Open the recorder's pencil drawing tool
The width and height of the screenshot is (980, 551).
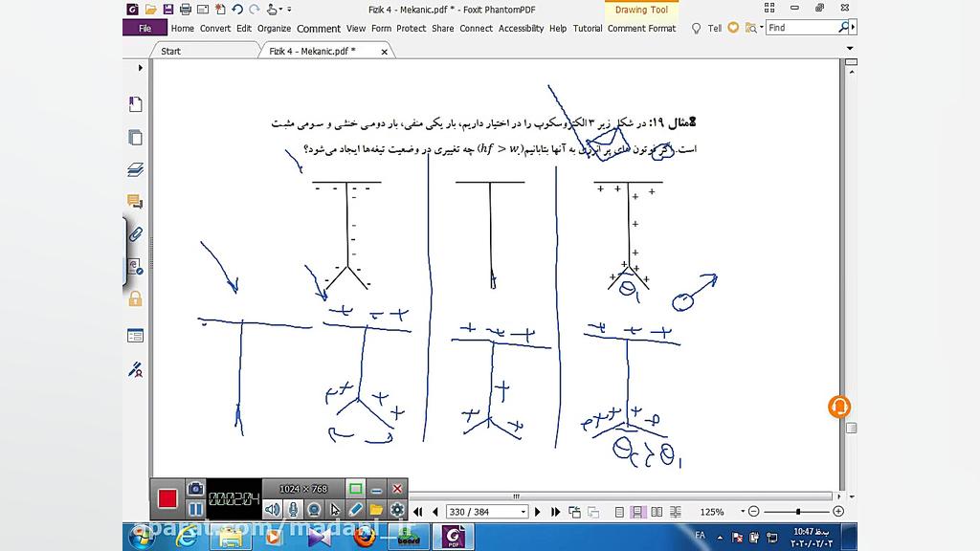click(x=354, y=510)
